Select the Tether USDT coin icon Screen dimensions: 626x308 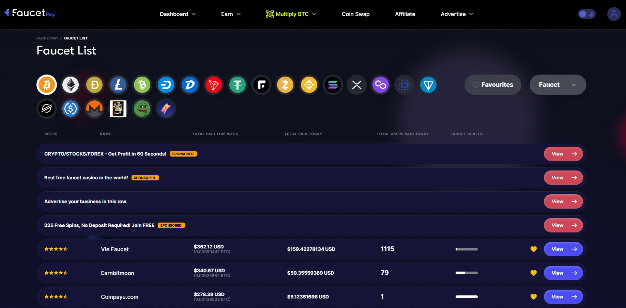(x=238, y=85)
